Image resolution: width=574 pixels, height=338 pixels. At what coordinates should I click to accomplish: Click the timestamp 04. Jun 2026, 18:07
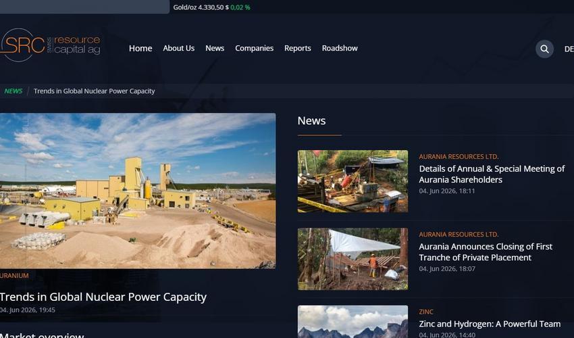click(447, 269)
